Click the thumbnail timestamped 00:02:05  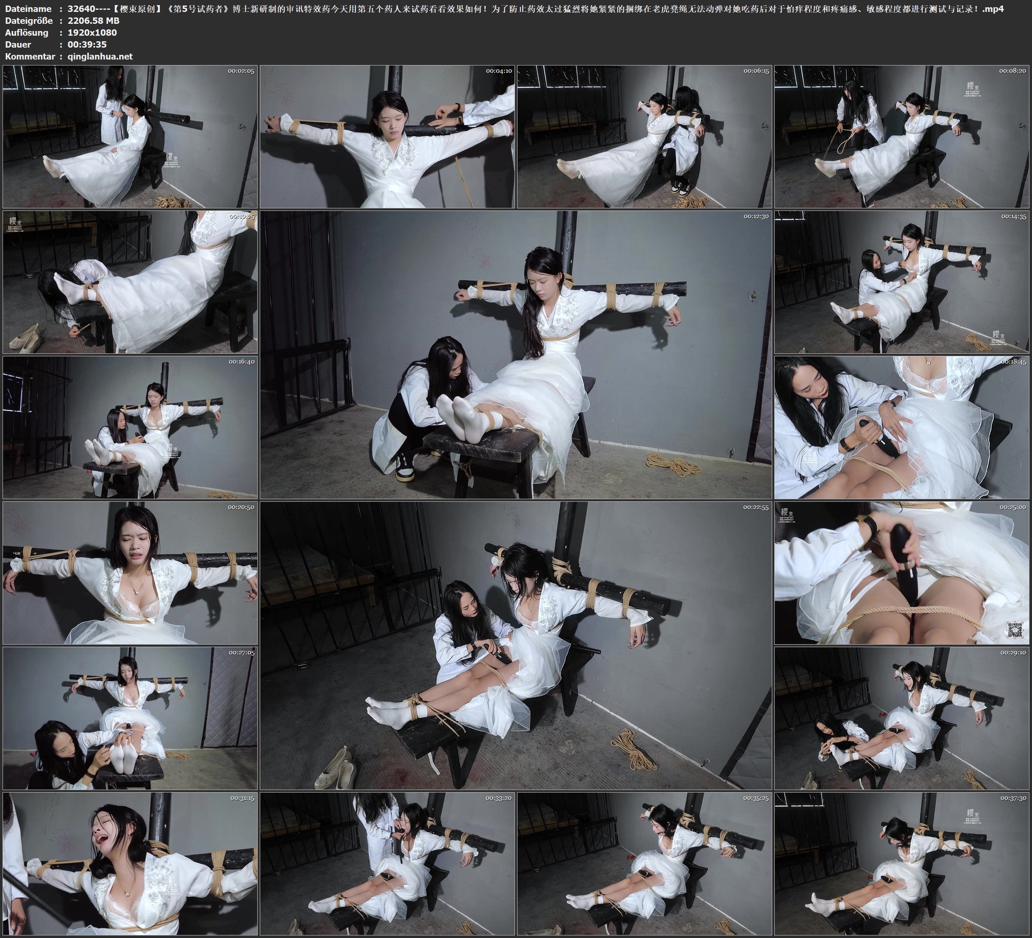click(130, 136)
